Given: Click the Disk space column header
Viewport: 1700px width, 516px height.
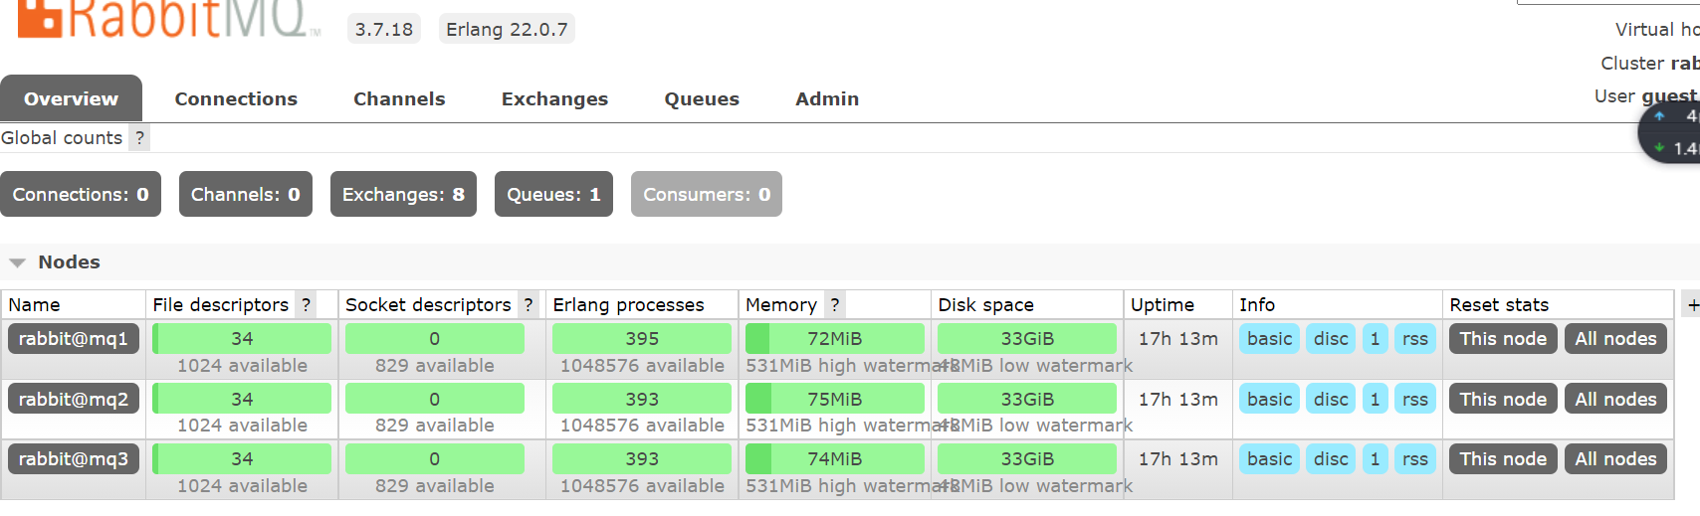Looking at the screenshot, I should 985,305.
